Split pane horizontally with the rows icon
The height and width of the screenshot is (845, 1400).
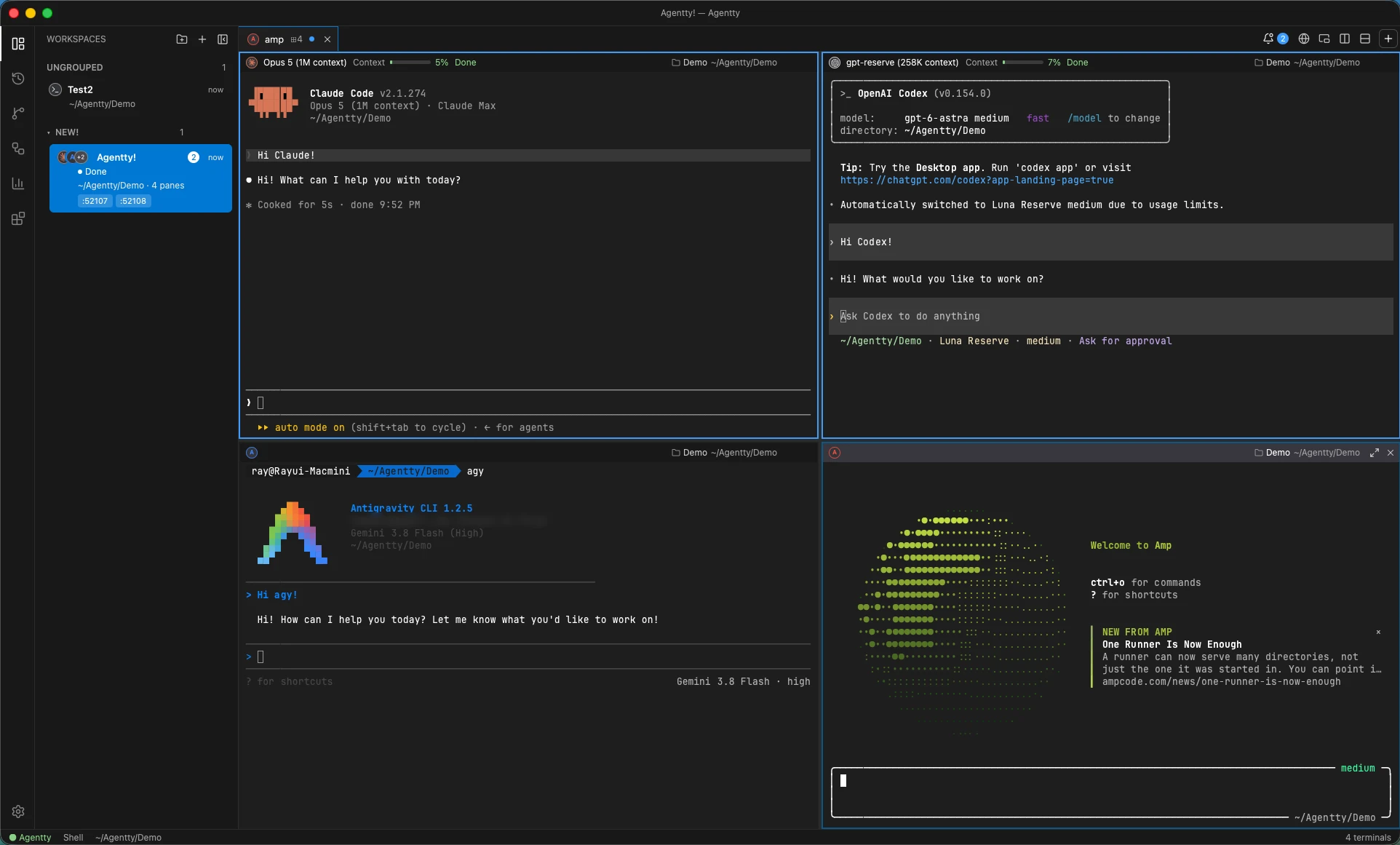(1365, 39)
